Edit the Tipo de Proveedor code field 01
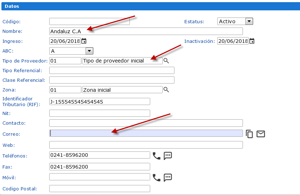This screenshot has width=300, height=195. tap(65, 61)
